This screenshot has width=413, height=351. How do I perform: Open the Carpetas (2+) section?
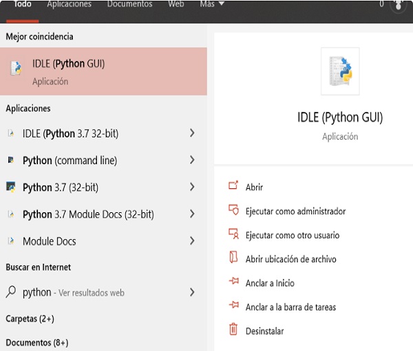(30, 319)
